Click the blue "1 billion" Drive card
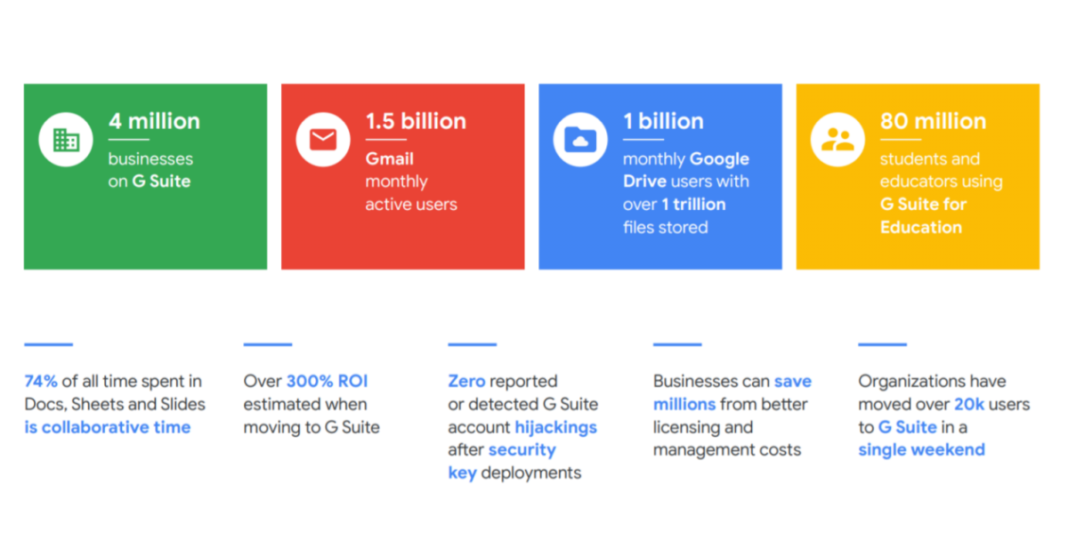The height and width of the screenshot is (557, 1068). [659, 176]
